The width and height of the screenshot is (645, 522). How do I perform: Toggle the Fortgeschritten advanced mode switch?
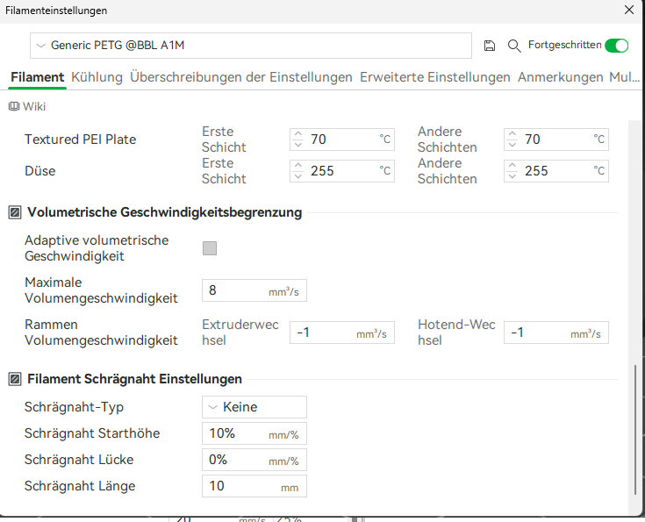point(617,46)
